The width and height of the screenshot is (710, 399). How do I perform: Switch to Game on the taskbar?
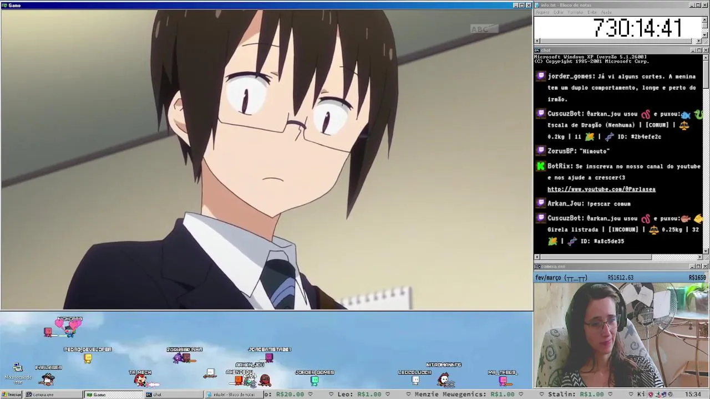[x=113, y=395]
